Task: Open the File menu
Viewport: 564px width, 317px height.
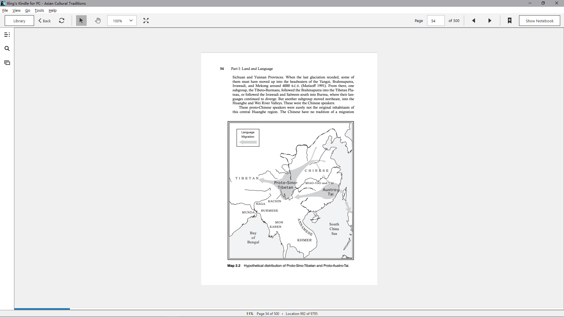Action: [5, 10]
